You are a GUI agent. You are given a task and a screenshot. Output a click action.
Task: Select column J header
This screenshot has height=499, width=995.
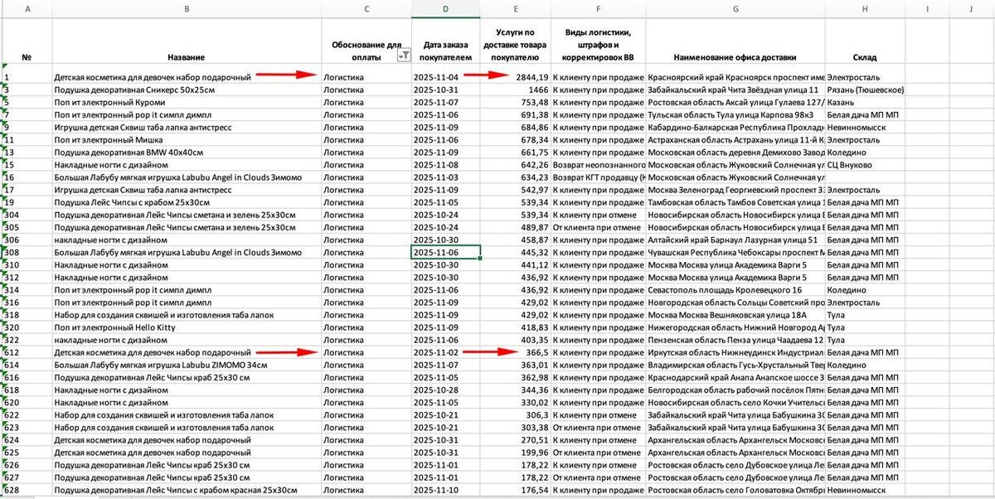[x=972, y=8]
